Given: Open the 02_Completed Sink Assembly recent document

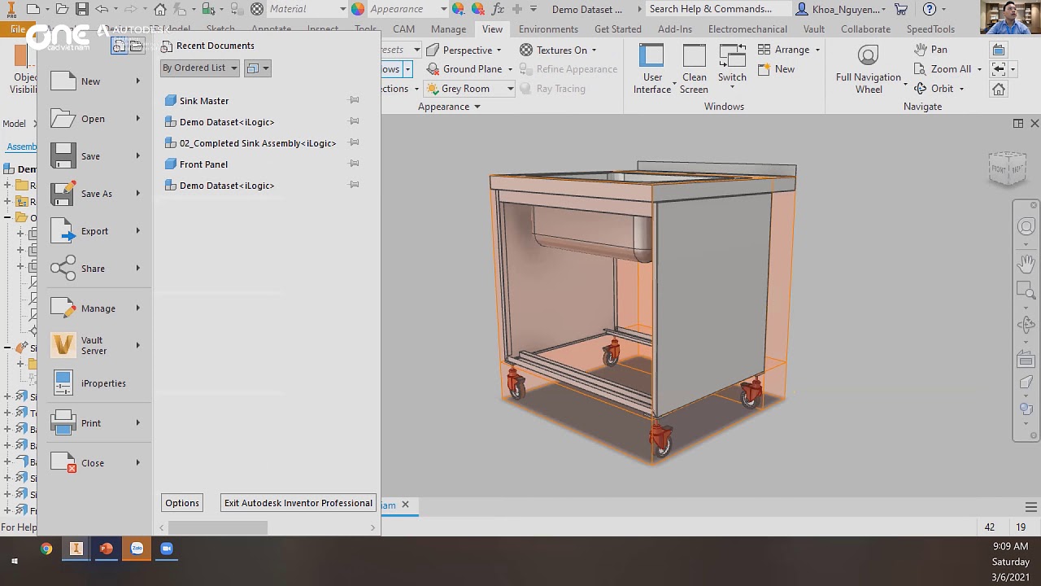Looking at the screenshot, I should pyautogui.click(x=250, y=143).
